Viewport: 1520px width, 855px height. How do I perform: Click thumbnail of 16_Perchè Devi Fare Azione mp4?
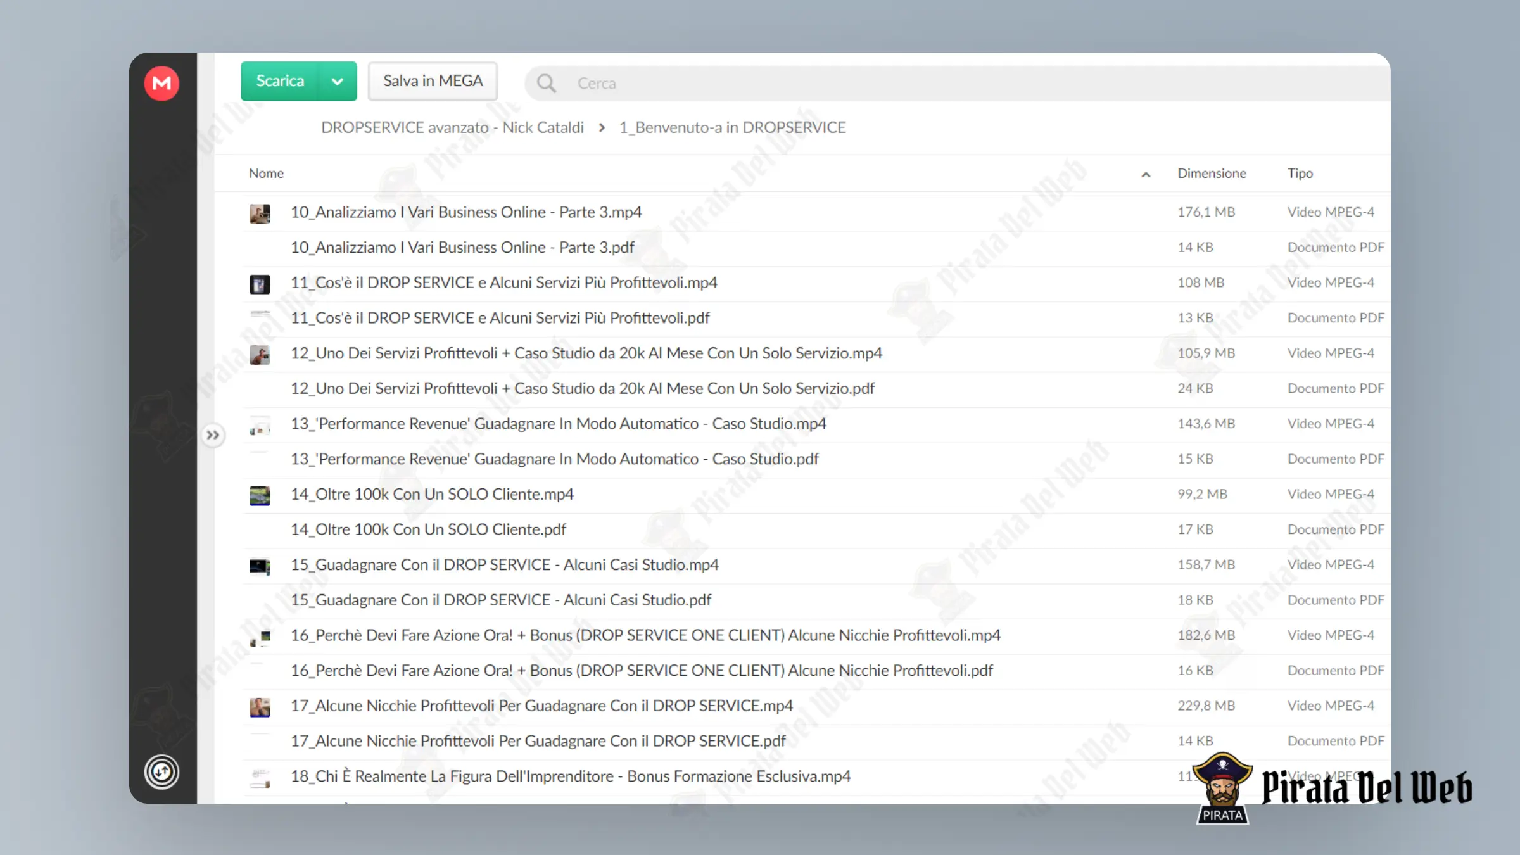click(260, 636)
